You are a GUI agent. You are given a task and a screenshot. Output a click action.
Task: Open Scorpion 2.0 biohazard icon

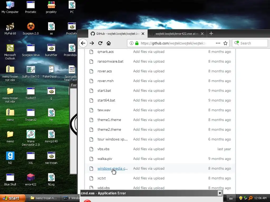(x=31, y=29)
